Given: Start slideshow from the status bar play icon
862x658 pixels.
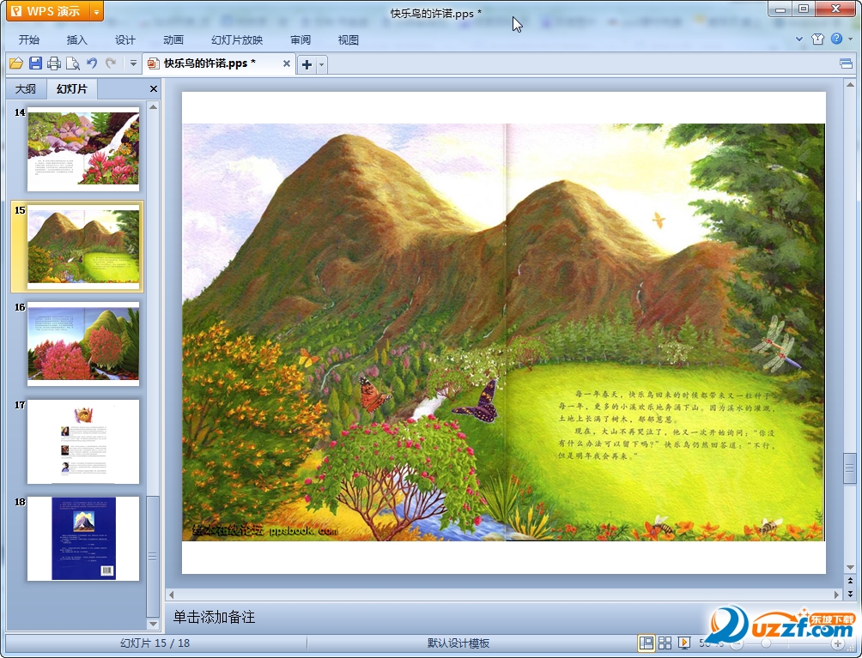Looking at the screenshot, I should [x=684, y=643].
